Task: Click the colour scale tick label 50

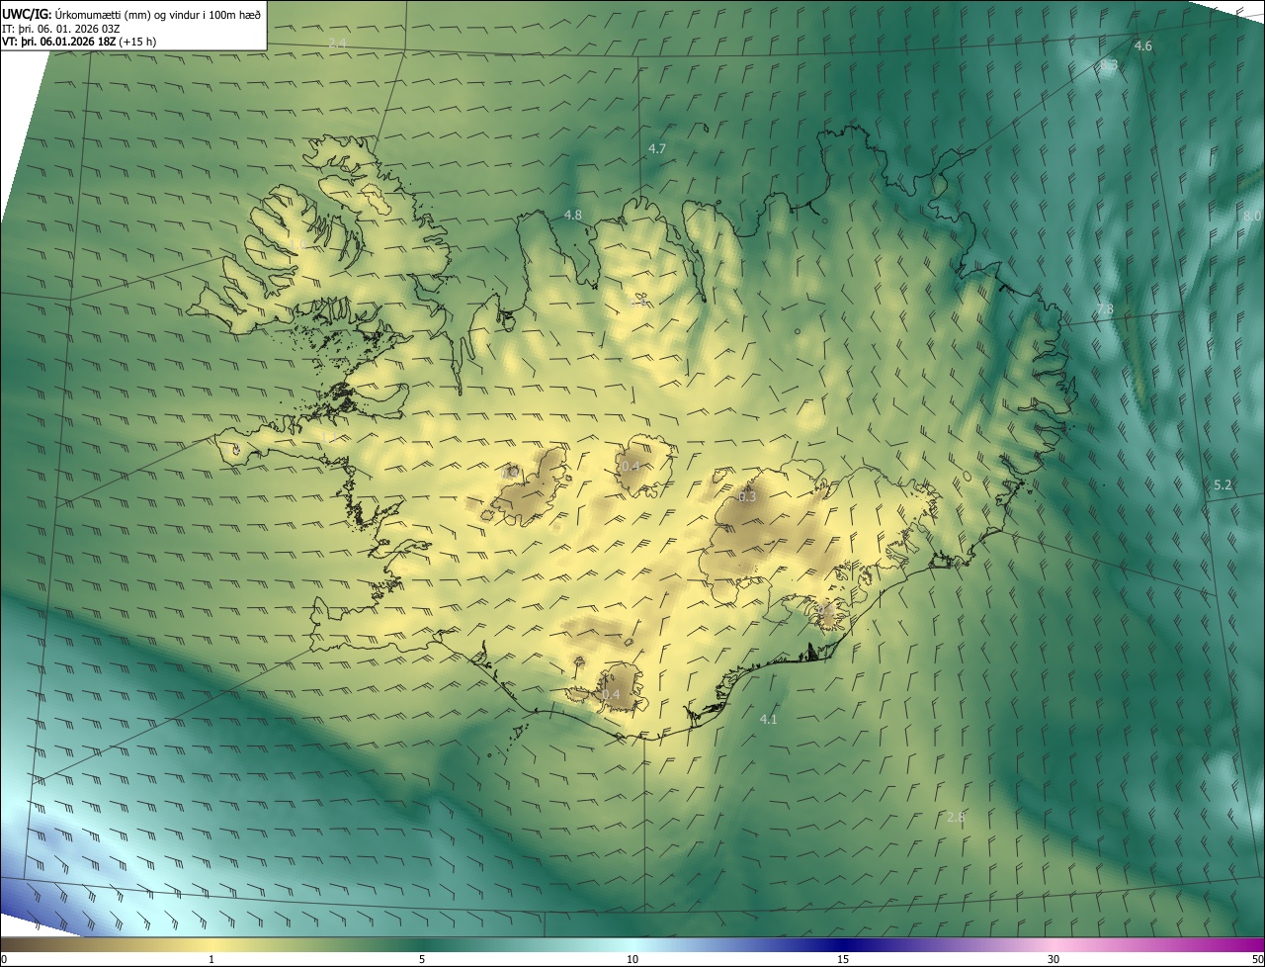Action: 1257,960
